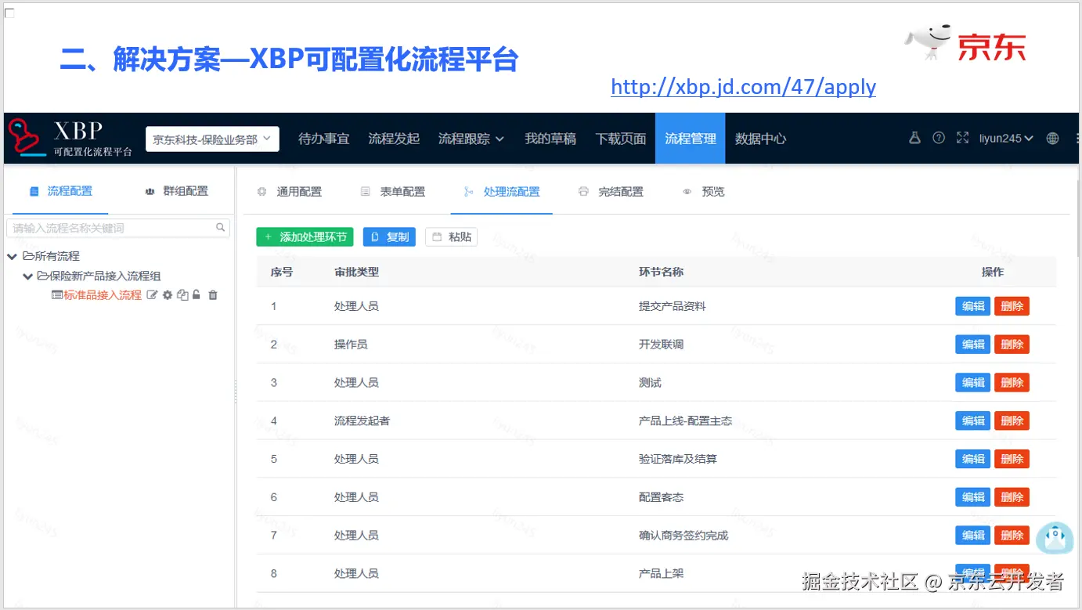Click the 所有流程 folder icon
The image size is (1082, 610).
28,256
